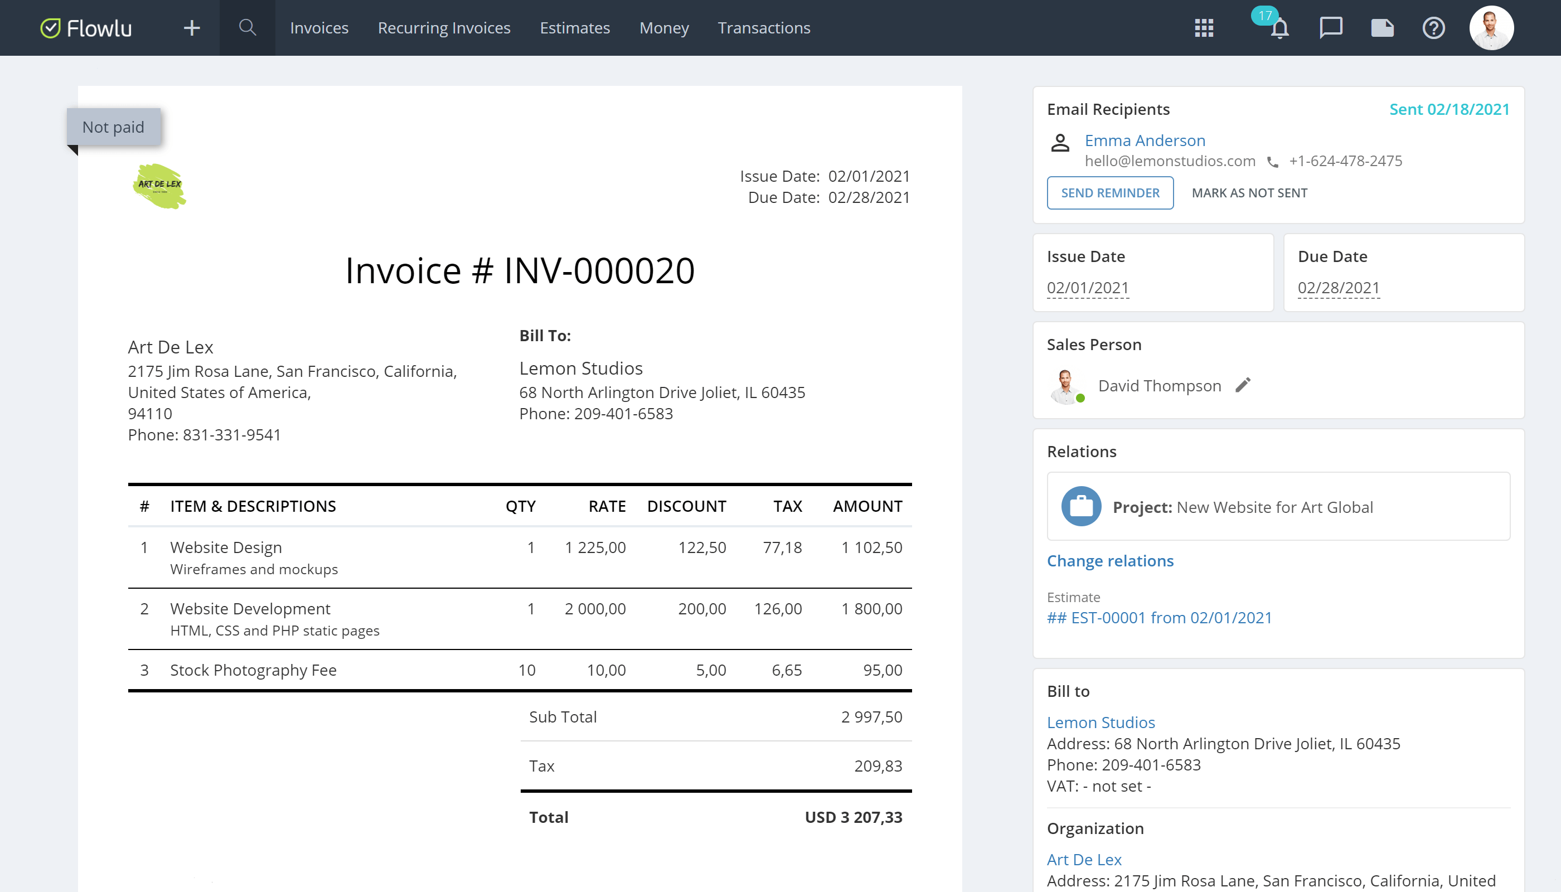This screenshot has height=892, width=1561.
Task: Open the Issue Date picker field
Action: pyautogui.click(x=1088, y=287)
